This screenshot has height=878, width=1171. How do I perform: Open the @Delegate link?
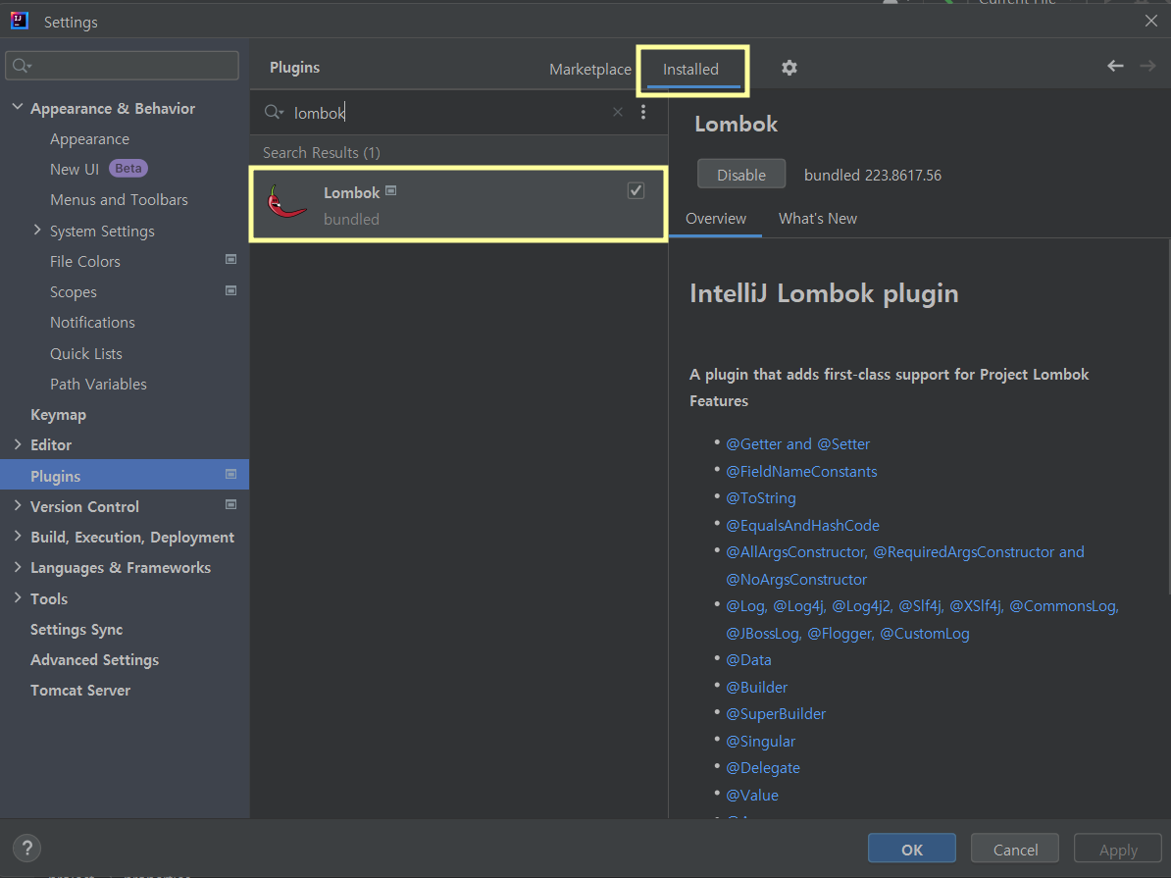click(x=762, y=767)
